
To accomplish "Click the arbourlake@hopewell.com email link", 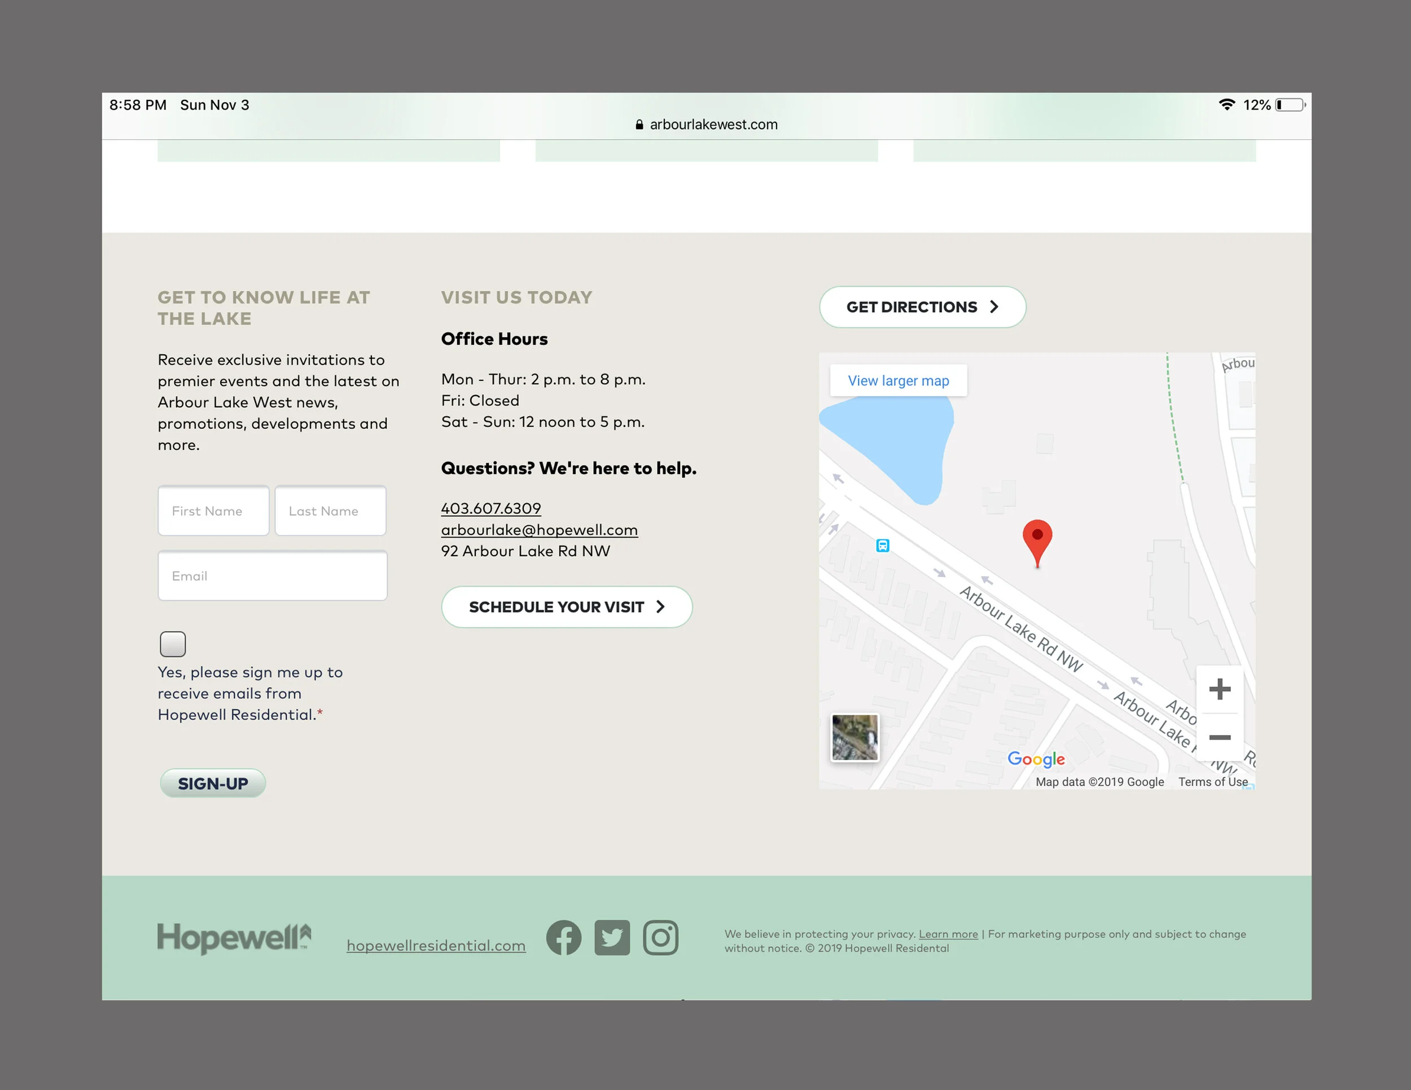I will pyautogui.click(x=539, y=530).
